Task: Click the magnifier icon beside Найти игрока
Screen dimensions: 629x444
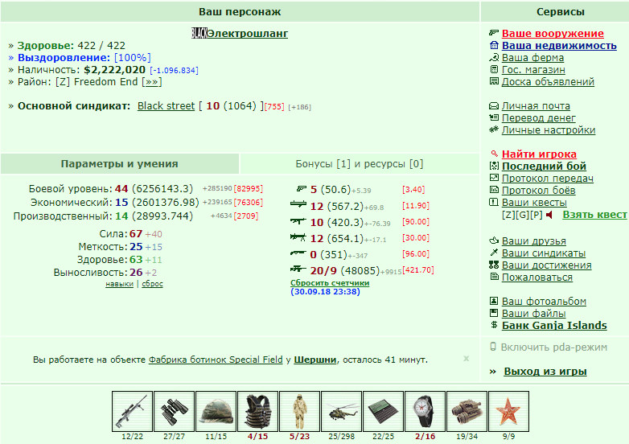Action: pos(495,153)
